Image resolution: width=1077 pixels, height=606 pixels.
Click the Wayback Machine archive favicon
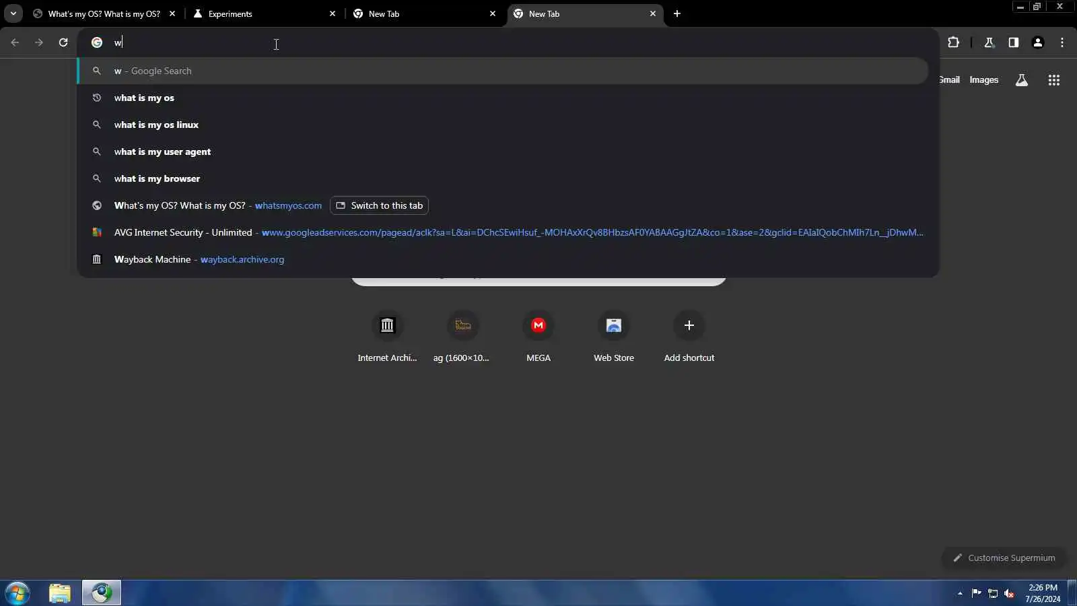(97, 259)
